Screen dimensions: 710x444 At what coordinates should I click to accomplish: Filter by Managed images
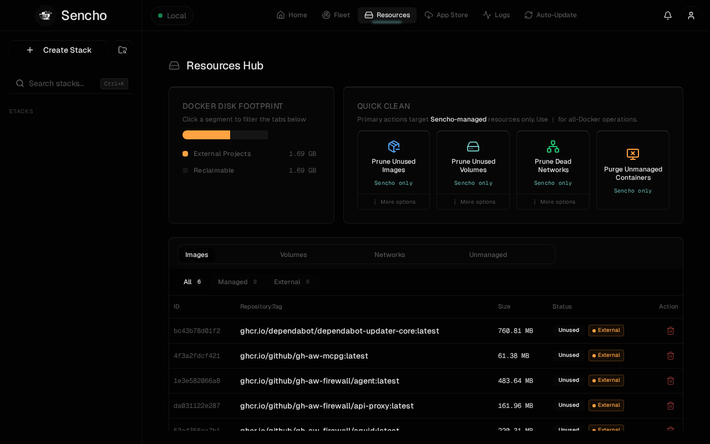tap(237, 282)
